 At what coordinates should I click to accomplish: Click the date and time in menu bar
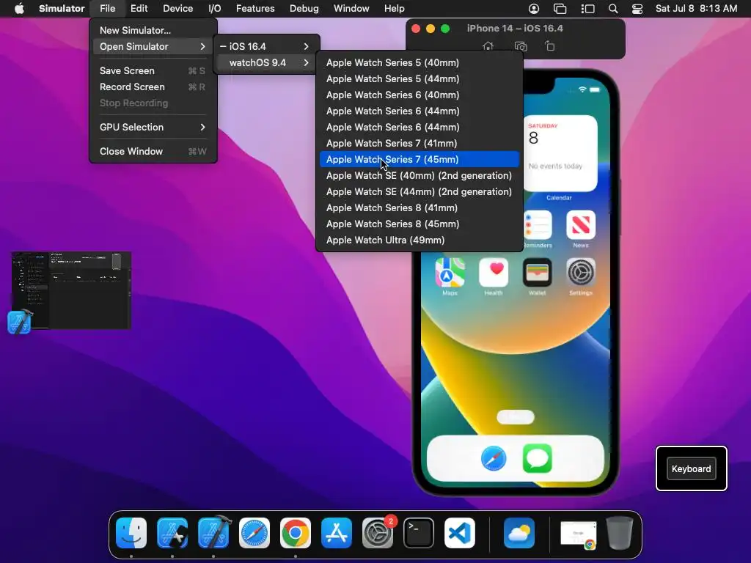coord(697,9)
